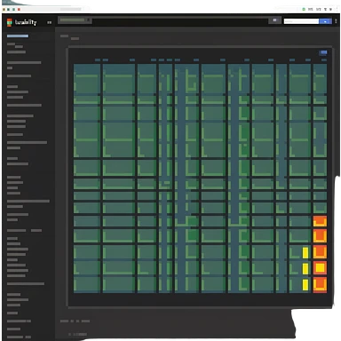Click the last column header label in grid
The width and height of the screenshot is (341, 341).
pyautogui.click(x=324, y=60)
